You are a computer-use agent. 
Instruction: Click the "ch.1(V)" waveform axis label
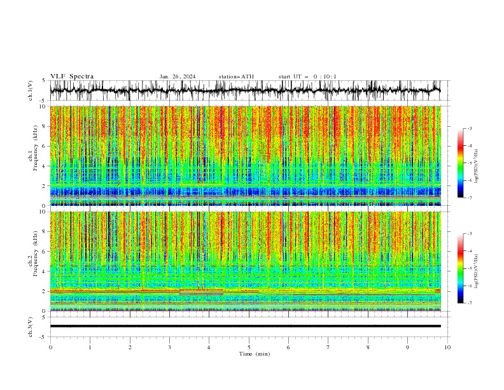31,90
